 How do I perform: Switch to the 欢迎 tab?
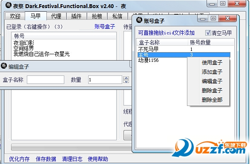(15, 16)
